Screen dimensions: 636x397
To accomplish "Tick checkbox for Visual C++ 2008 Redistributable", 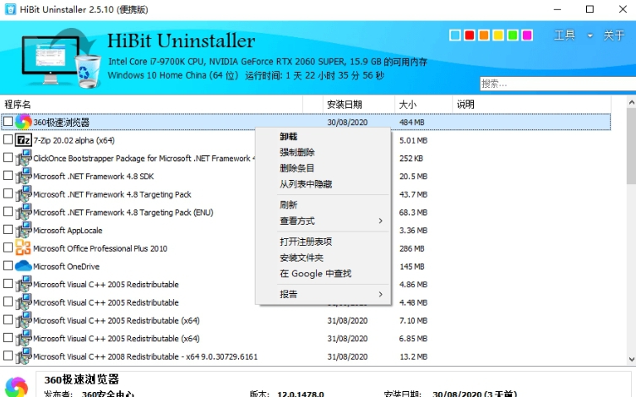I will pos(8,356).
